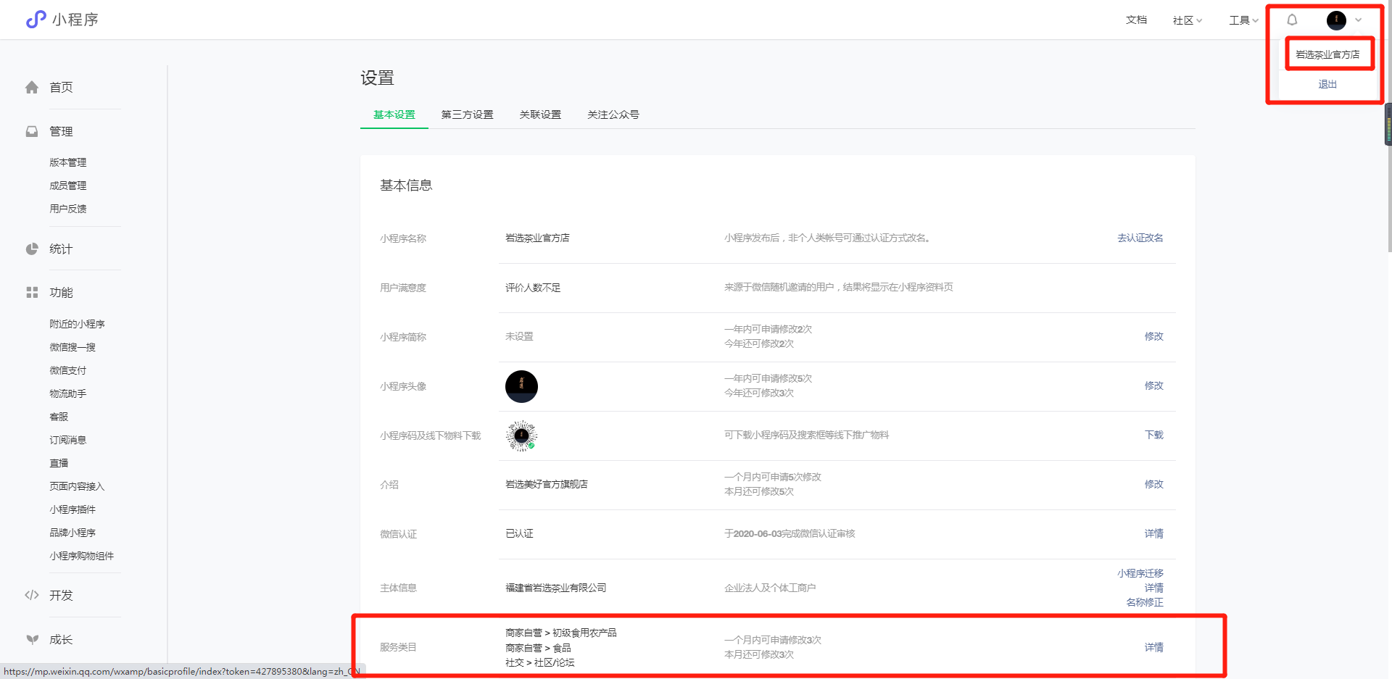1392x679 pixels.
Task: Click the 社交 > 社区/论坛 category
Action: point(540,662)
